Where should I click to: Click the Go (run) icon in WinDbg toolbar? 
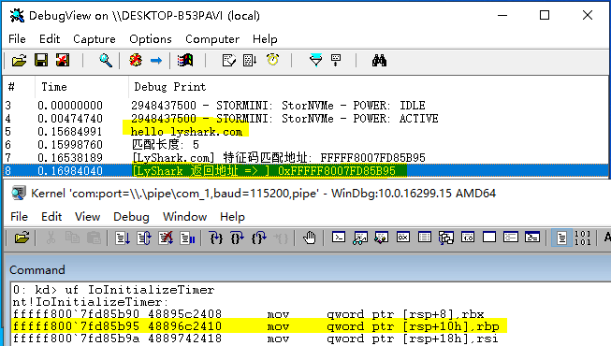tap(123, 238)
